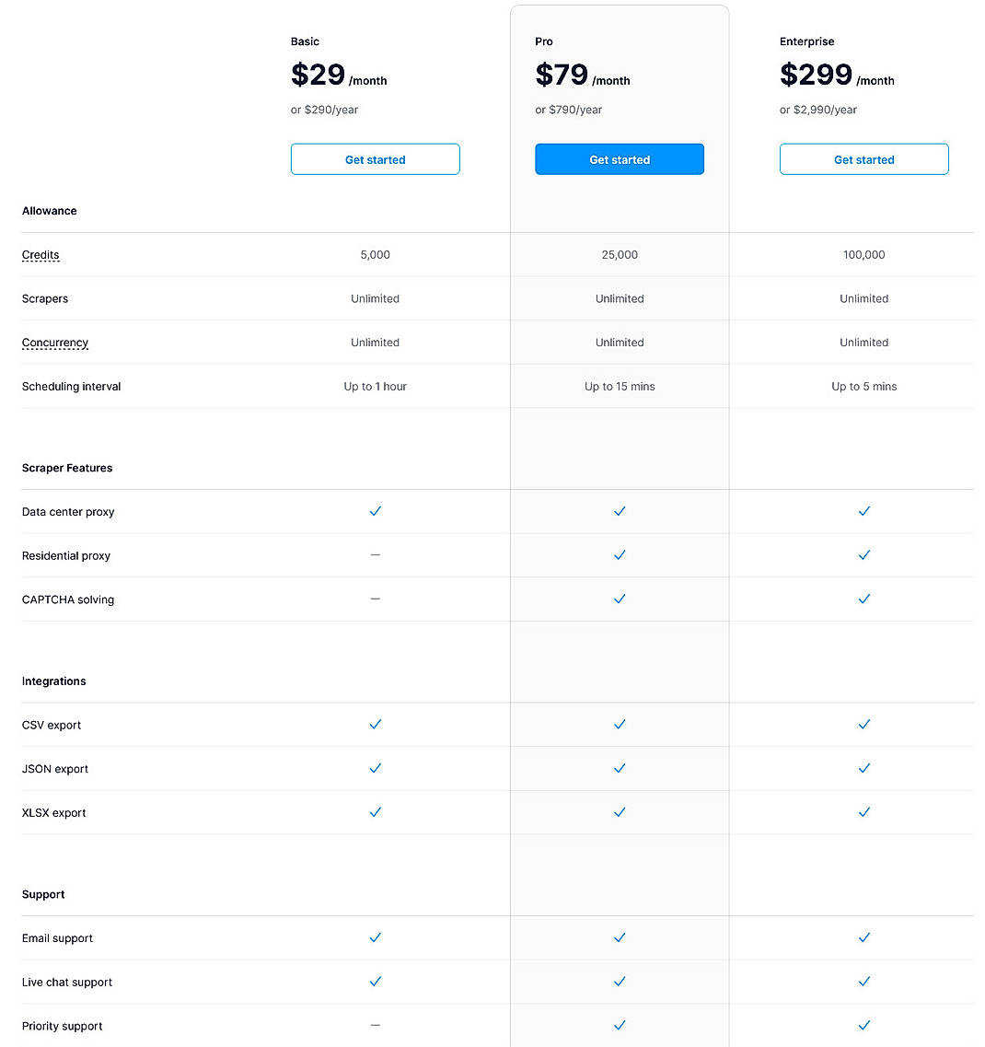Select the Enterprise plan column header

[806, 41]
